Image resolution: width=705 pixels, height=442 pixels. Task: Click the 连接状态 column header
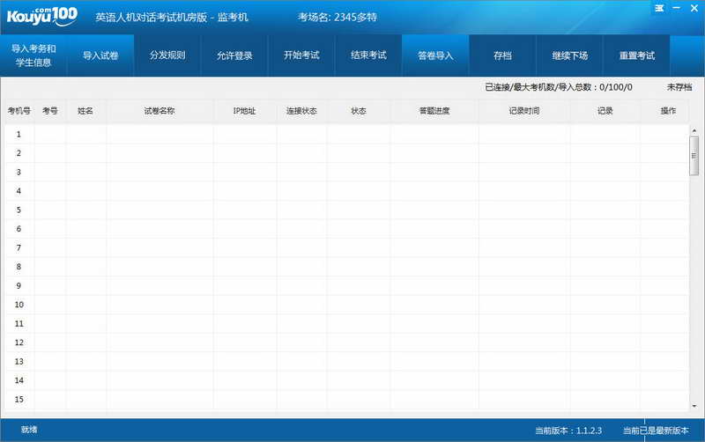coord(301,111)
